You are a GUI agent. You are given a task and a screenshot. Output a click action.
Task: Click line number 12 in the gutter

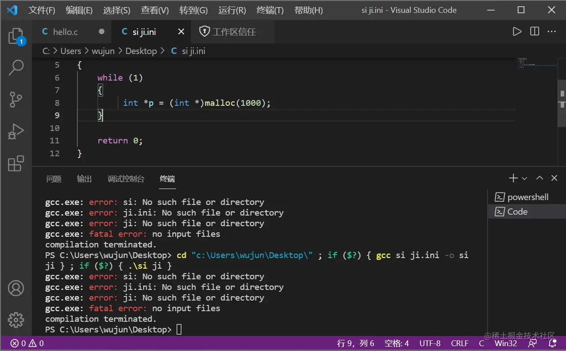(54, 153)
